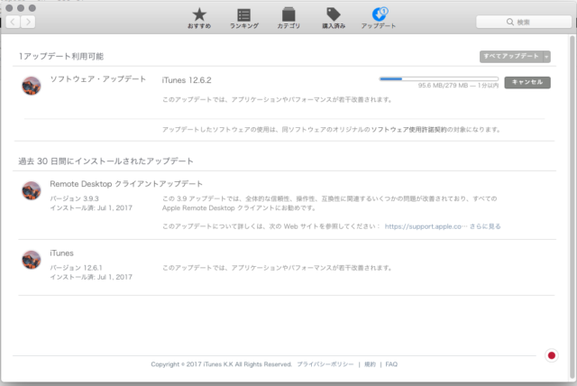Image resolution: width=577 pixels, height=386 pixels.
Task: Open the カテゴリ (Categories) tab
Action: (288, 18)
